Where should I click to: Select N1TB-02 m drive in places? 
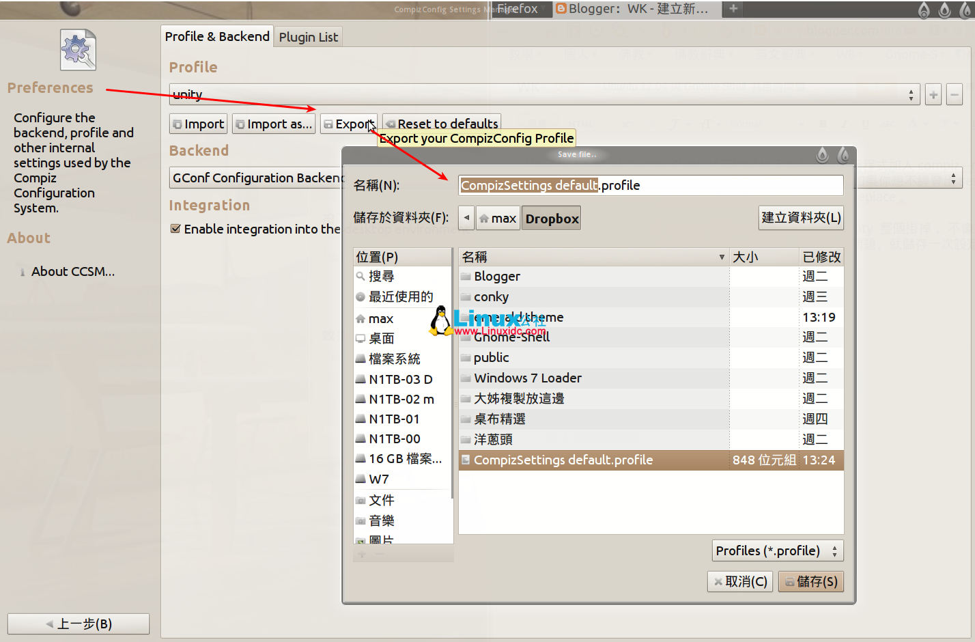[x=403, y=399]
